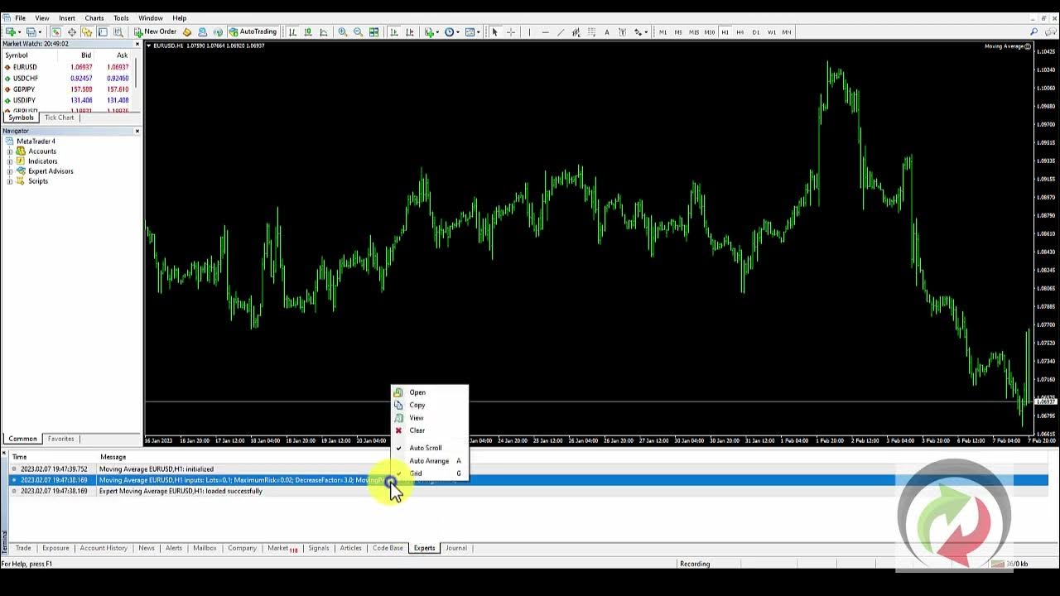Toggle Auto Scroll in the context menu
This screenshot has width=1060, height=596.
point(431,448)
